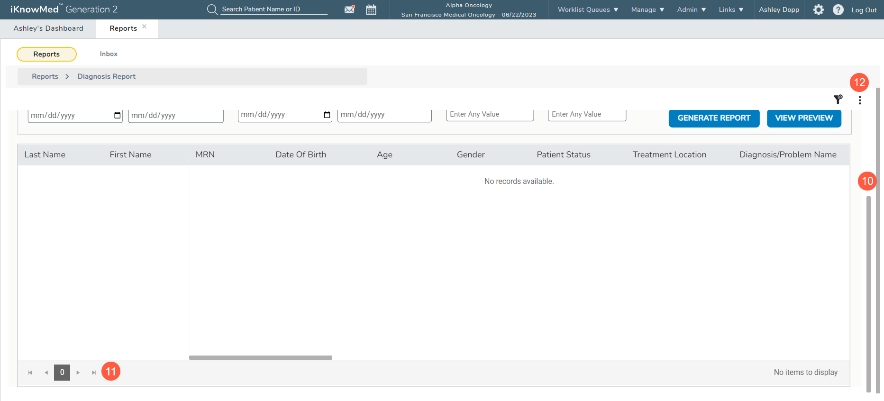The height and width of the screenshot is (401, 884).
Task: Open the settings gear icon
Action: (x=819, y=9)
